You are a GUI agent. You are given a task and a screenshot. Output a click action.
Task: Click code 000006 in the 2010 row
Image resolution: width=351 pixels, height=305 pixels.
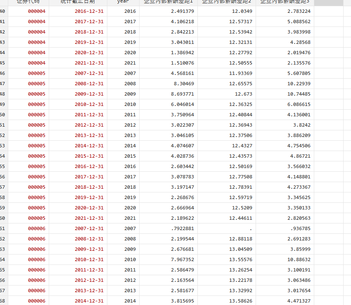point(28,259)
